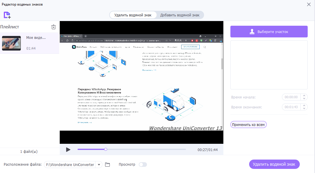
Task: Click the "Применить ко всем" button
Action: tap(248, 124)
